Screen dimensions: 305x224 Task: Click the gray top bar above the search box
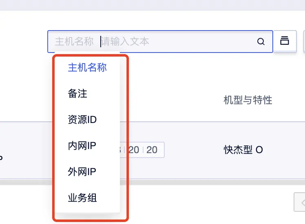click(x=152, y=5)
